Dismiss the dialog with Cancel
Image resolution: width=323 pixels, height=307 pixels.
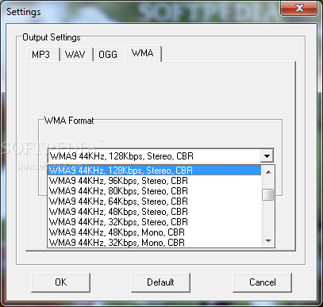click(263, 282)
